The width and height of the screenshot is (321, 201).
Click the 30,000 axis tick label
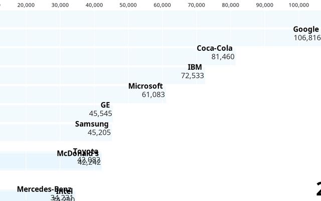[60, 5]
